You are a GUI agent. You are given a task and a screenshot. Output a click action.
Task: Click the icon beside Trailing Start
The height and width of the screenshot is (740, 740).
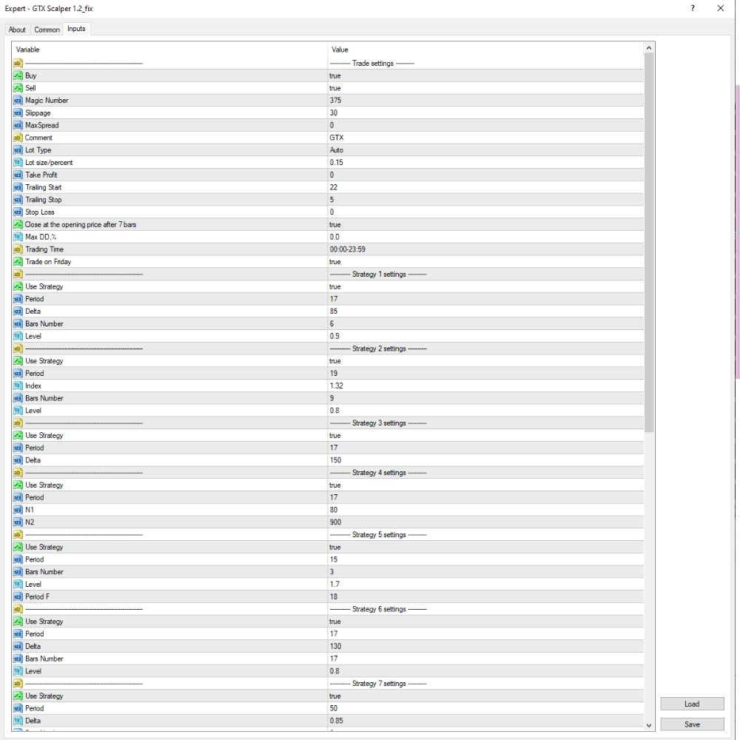coord(18,187)
